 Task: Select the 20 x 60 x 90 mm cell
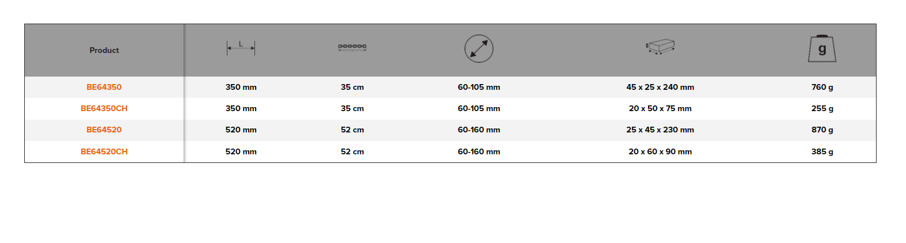(660, 151)
